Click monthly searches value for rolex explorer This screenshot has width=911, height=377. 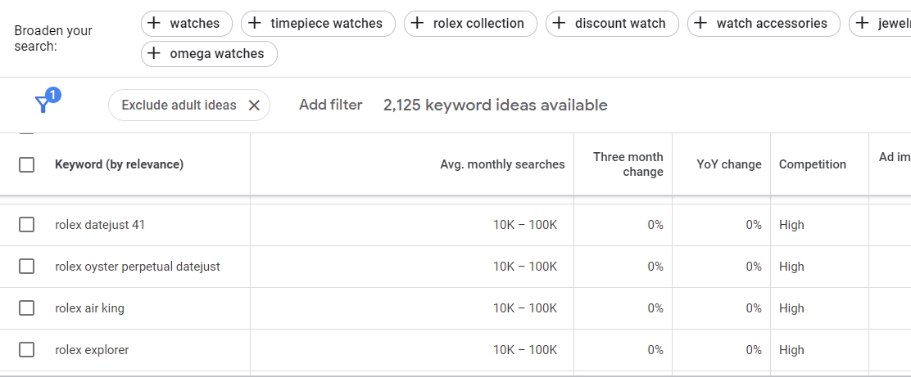point(524,350)
